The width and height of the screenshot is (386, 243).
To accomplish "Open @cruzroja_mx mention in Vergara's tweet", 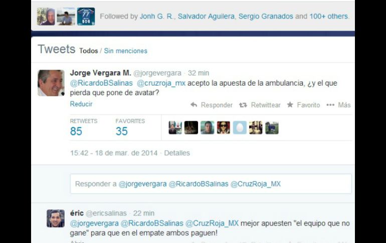I will pos(161,83).
